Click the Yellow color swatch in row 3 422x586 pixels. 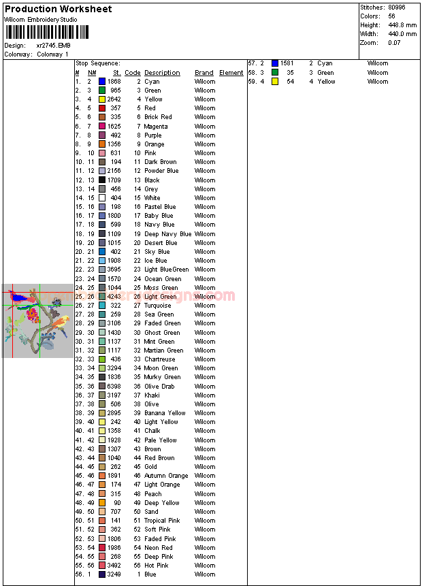coord(102,99)
